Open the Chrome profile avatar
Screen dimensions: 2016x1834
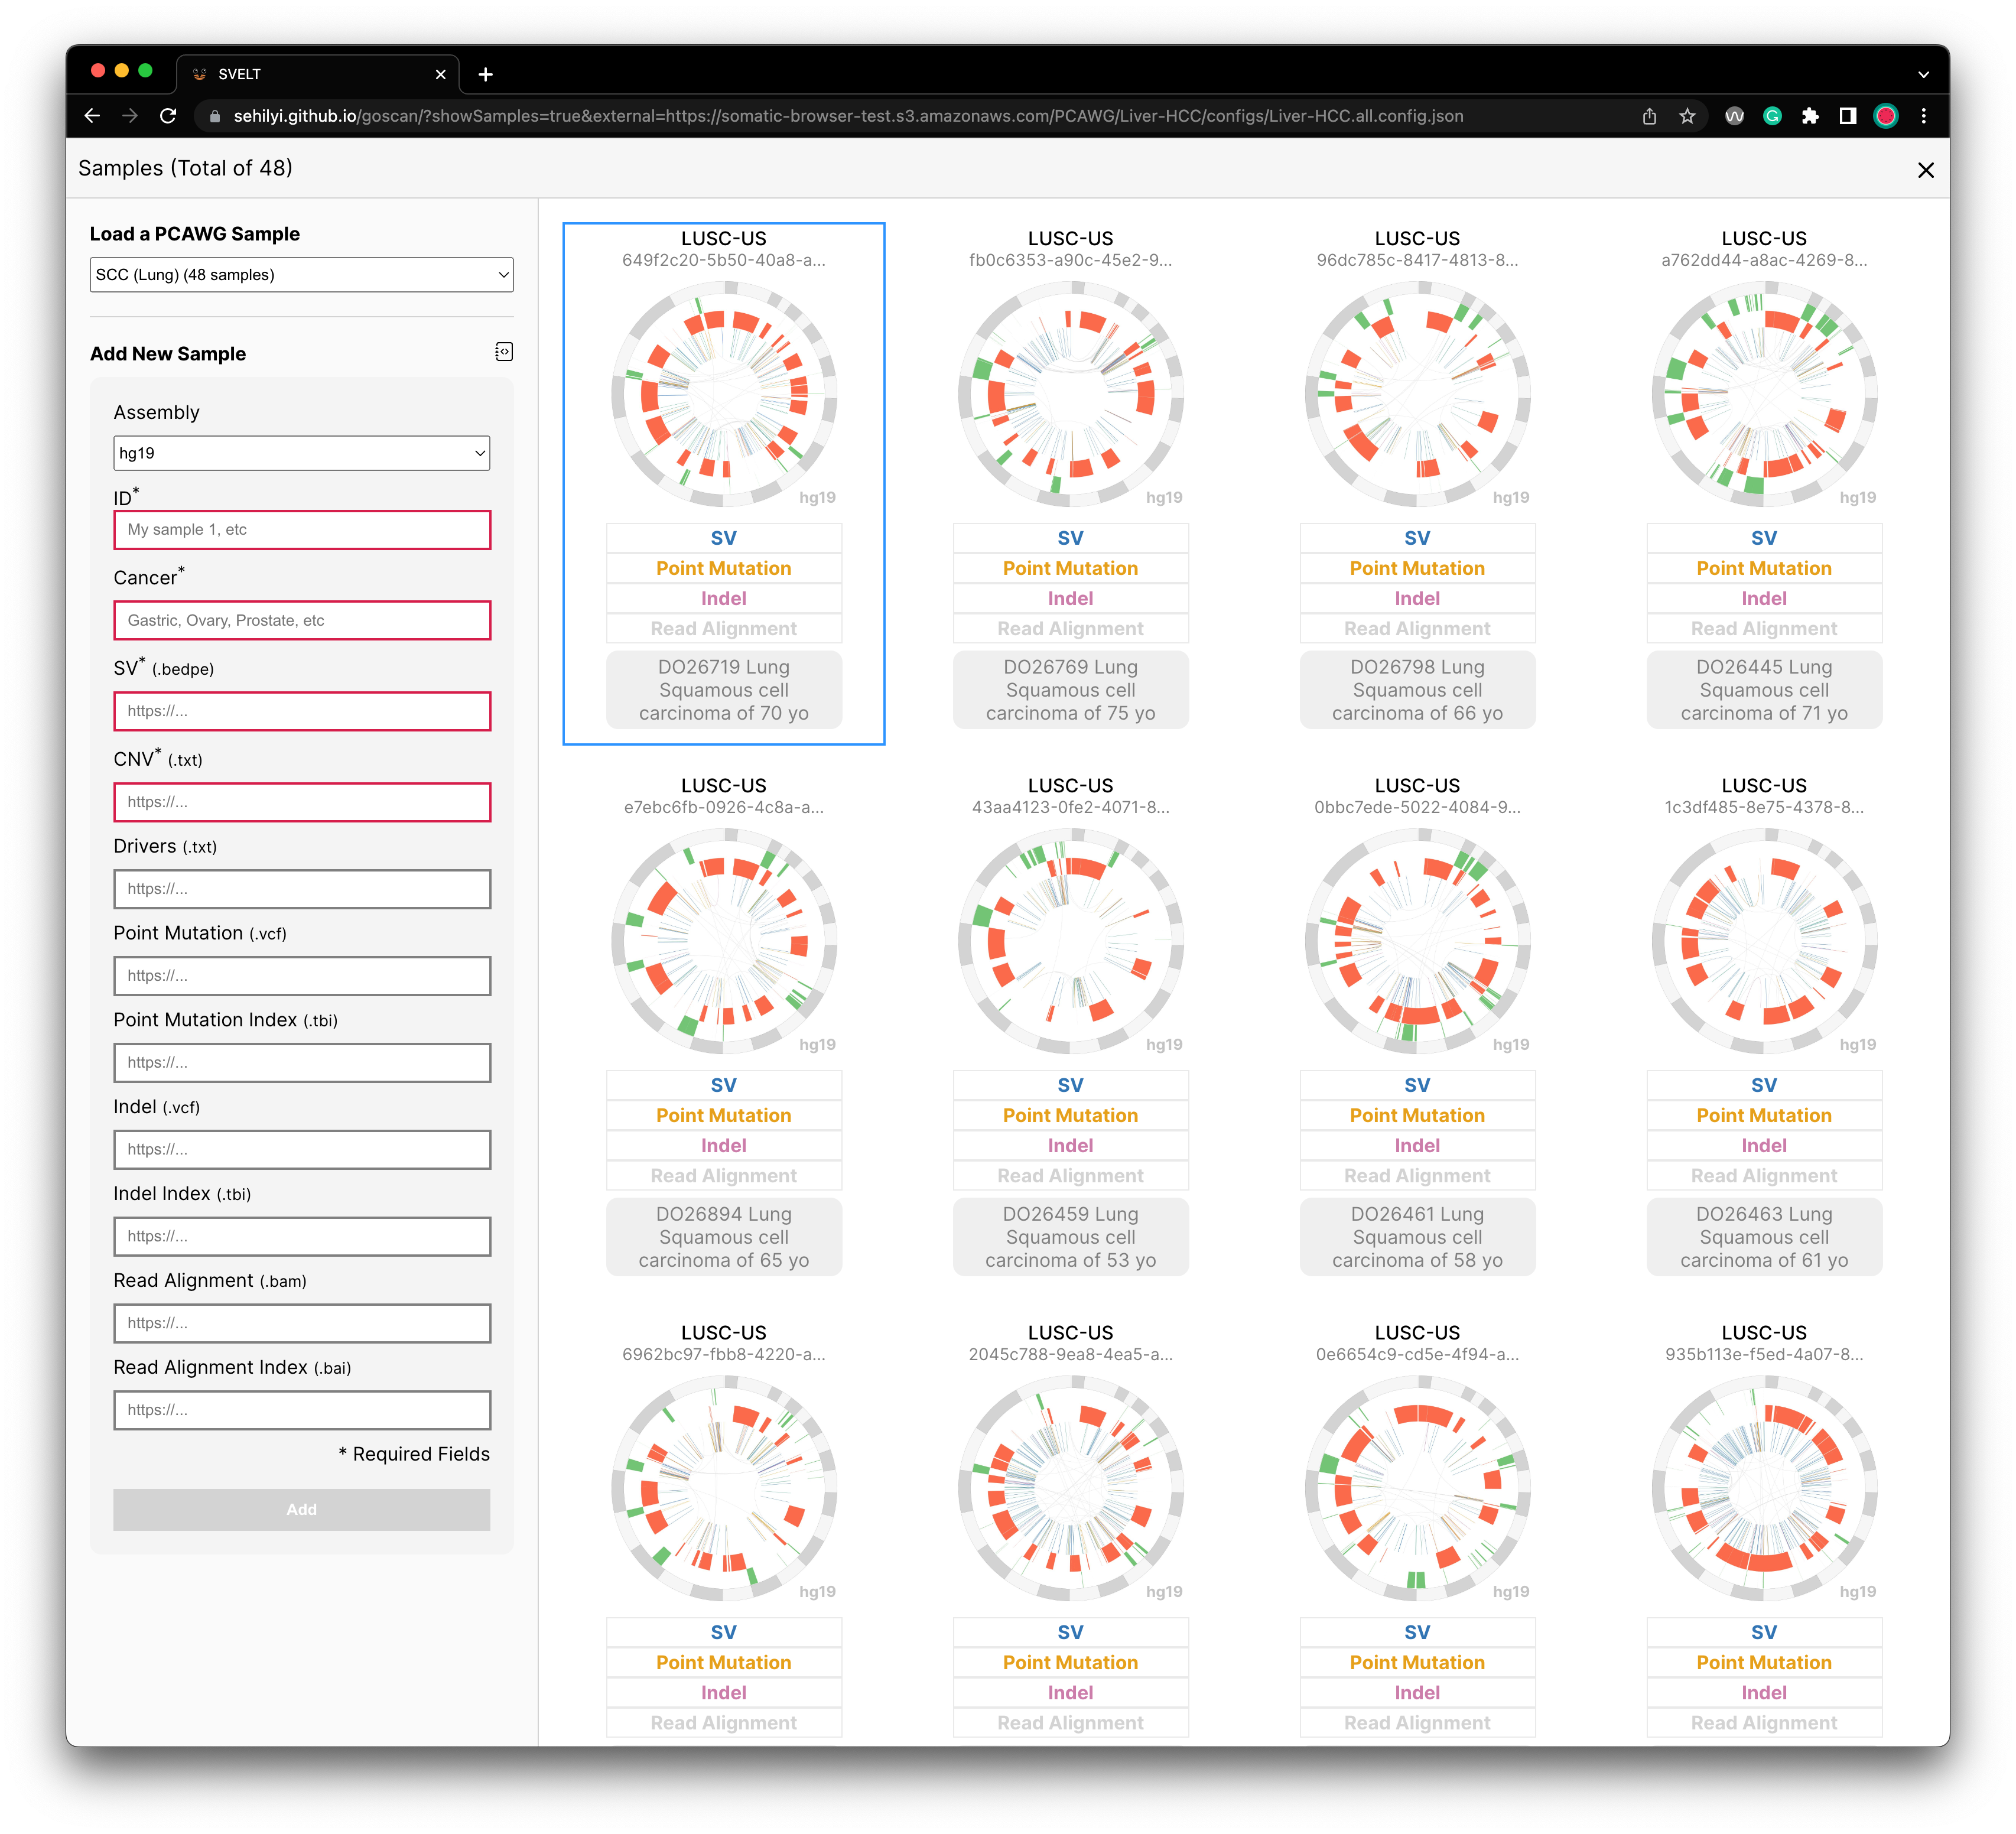[1886, 116]
